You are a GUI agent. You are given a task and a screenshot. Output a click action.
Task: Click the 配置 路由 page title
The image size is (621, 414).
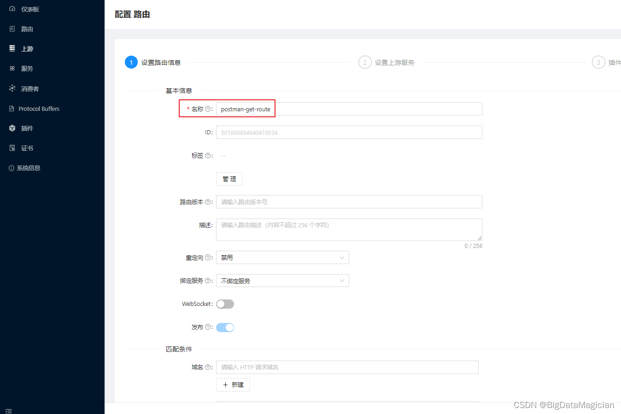click(x=132, y=14)
